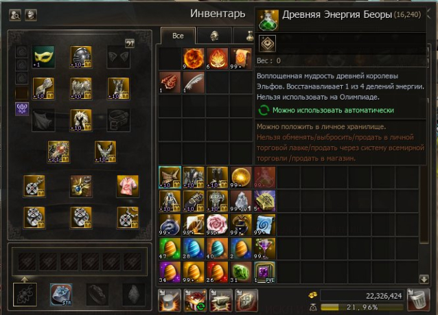Select the pink shirt equipment slot

[x=128, y=186]
